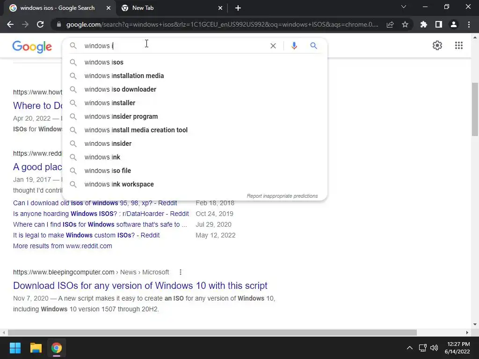Choose suggestion 'windows installer'
The height and width of the screenshot is (359, 479).
pos(195,103)
